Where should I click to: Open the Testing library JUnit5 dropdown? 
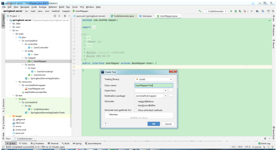pos(154,79)
